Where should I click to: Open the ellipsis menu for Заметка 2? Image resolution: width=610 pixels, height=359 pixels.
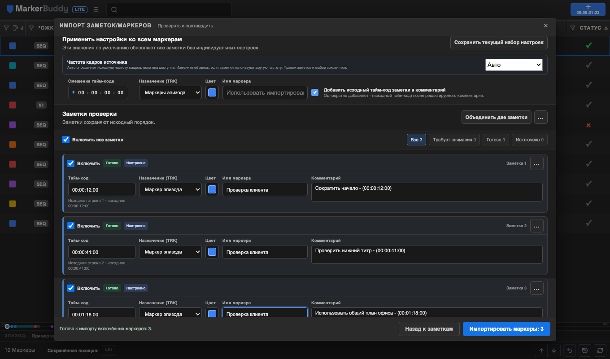tap(537, 226)
